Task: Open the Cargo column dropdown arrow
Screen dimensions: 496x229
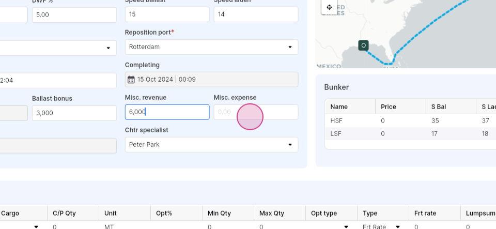Action: point(36,227)
